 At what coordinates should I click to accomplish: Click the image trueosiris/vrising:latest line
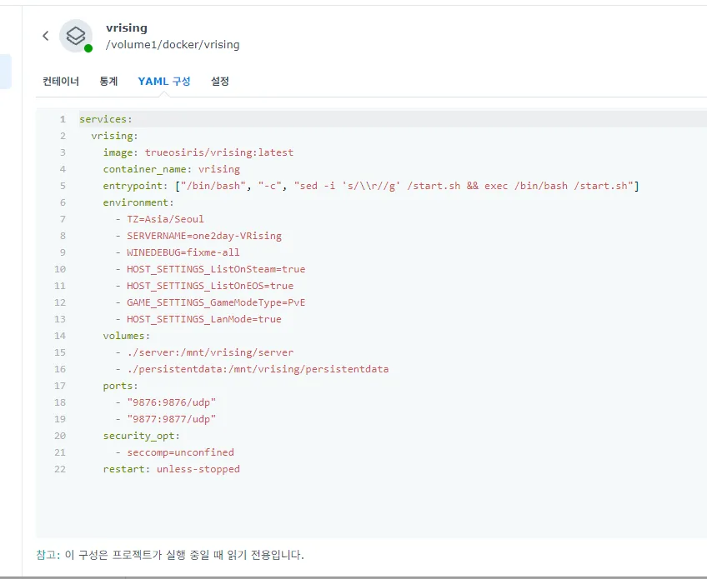tap(198, 152)
